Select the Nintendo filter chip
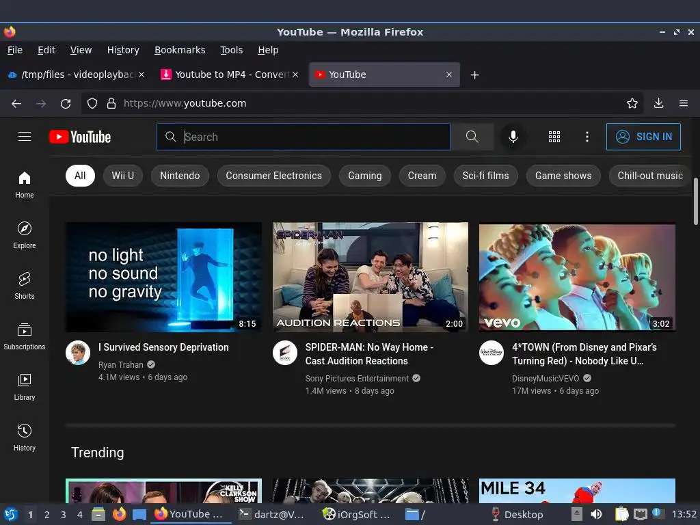 [180, 176]
